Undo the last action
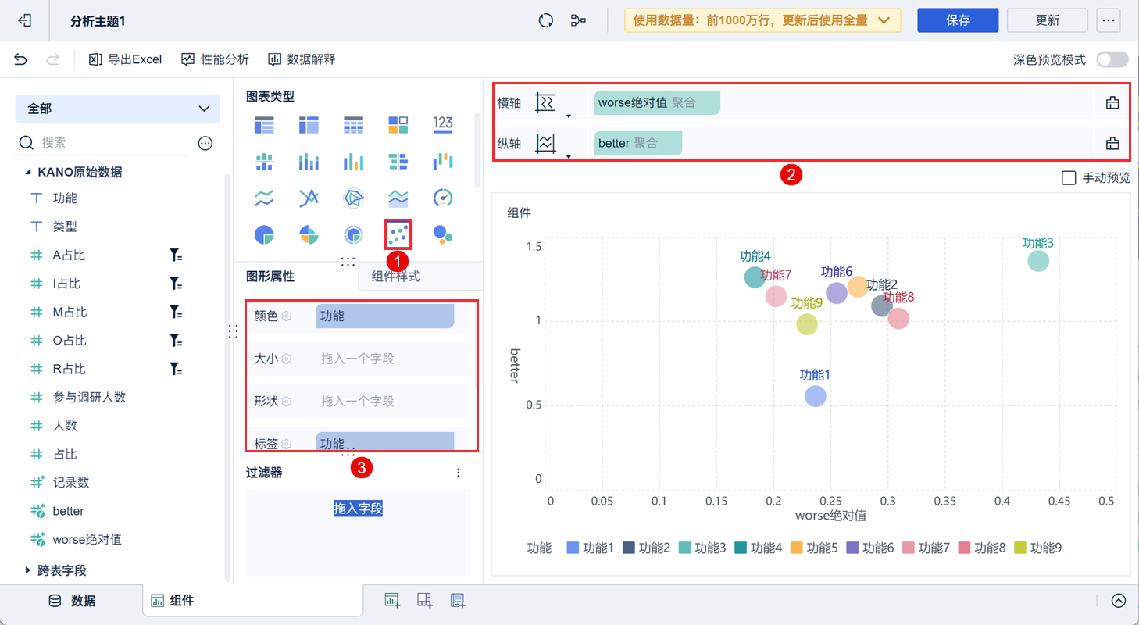 click(21, 59)
